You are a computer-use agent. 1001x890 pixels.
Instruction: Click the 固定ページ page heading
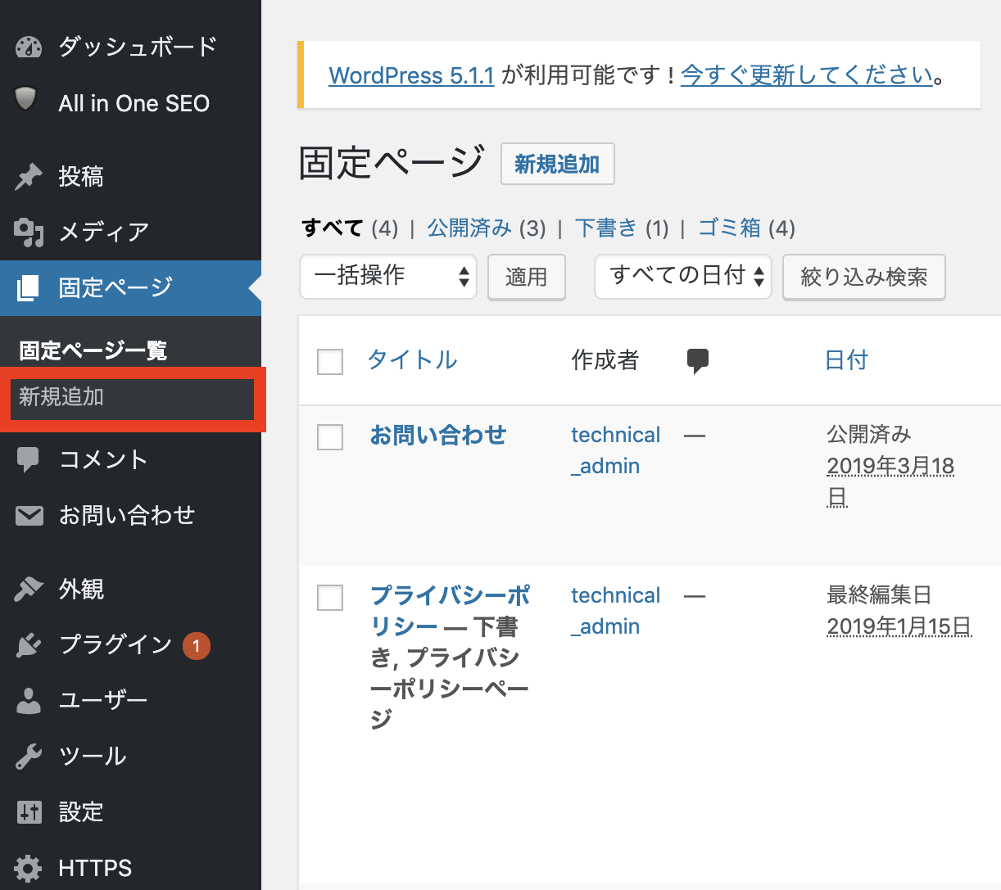tap(392, 162)
